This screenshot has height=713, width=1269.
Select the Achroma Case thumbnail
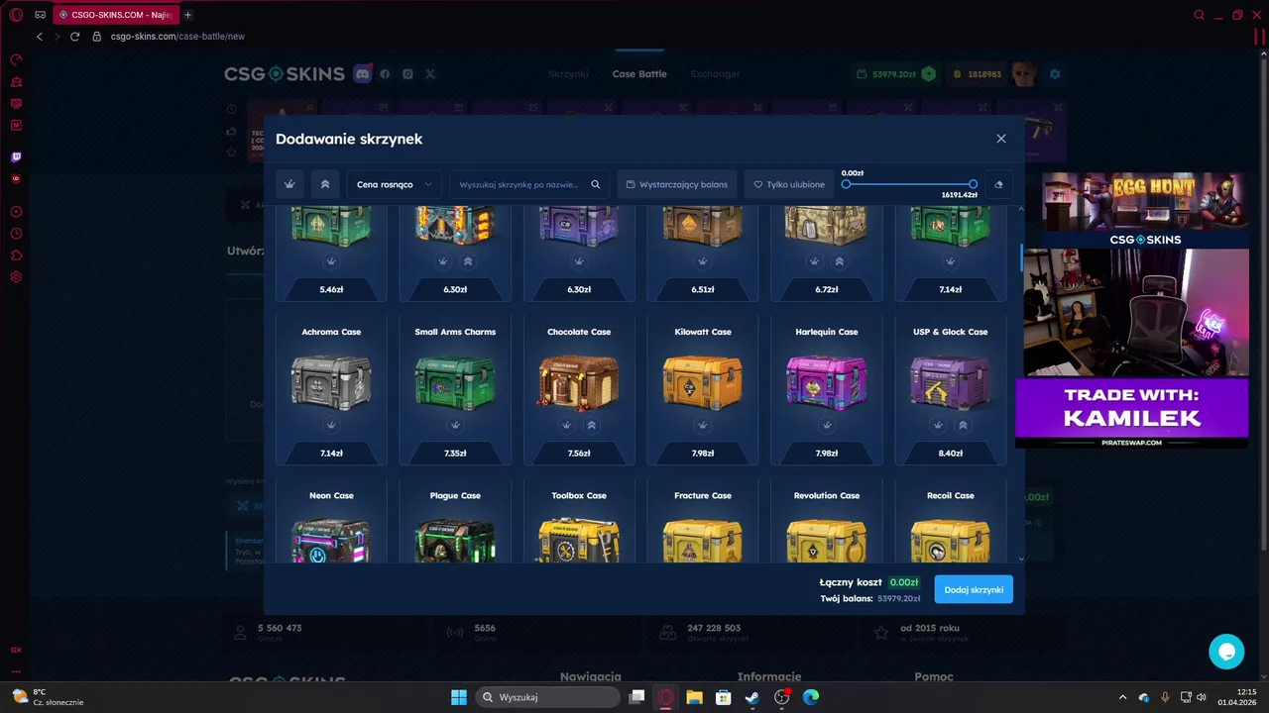331,381
